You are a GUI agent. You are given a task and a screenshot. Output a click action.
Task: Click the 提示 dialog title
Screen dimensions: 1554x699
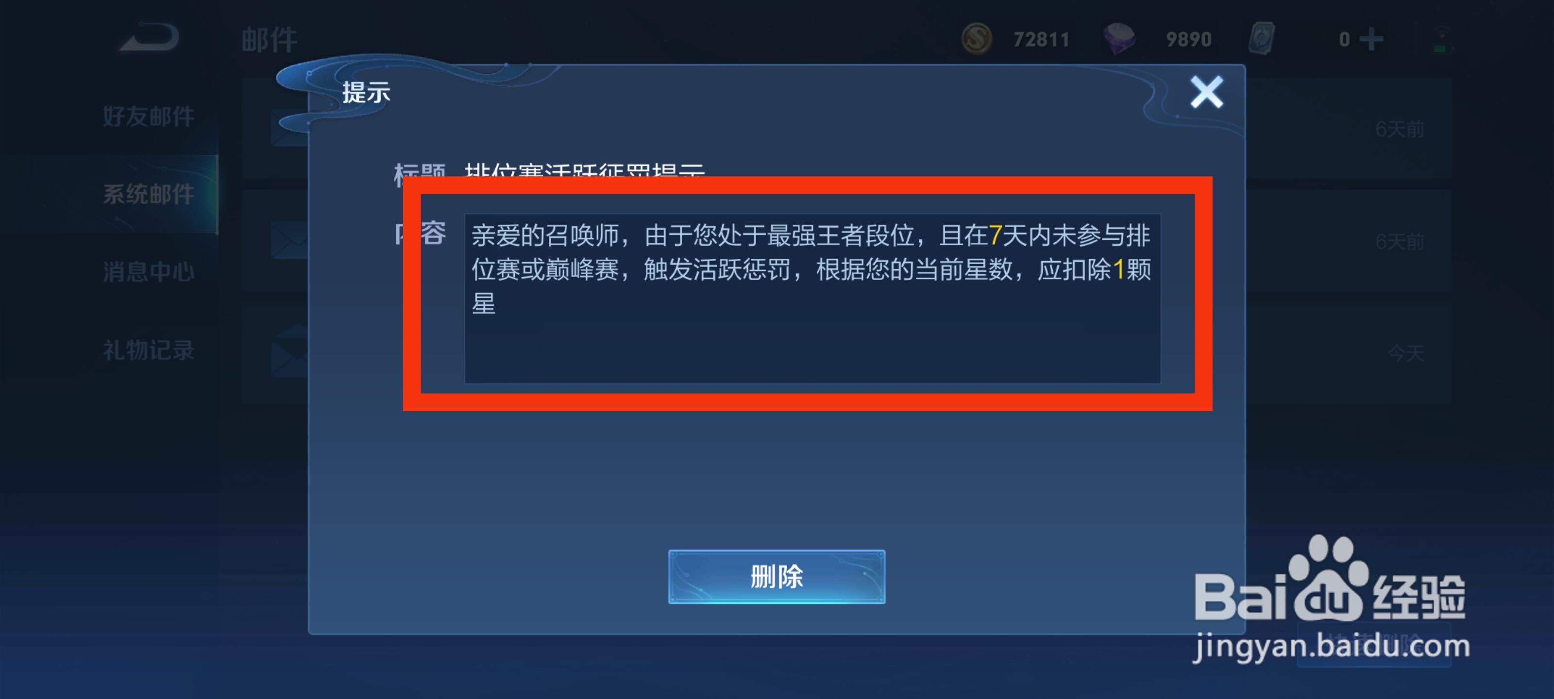[x=366, y=92]
